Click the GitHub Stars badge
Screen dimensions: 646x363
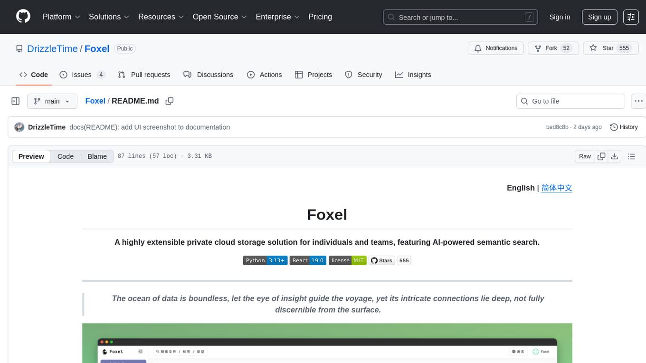click(x=382, y=260)
